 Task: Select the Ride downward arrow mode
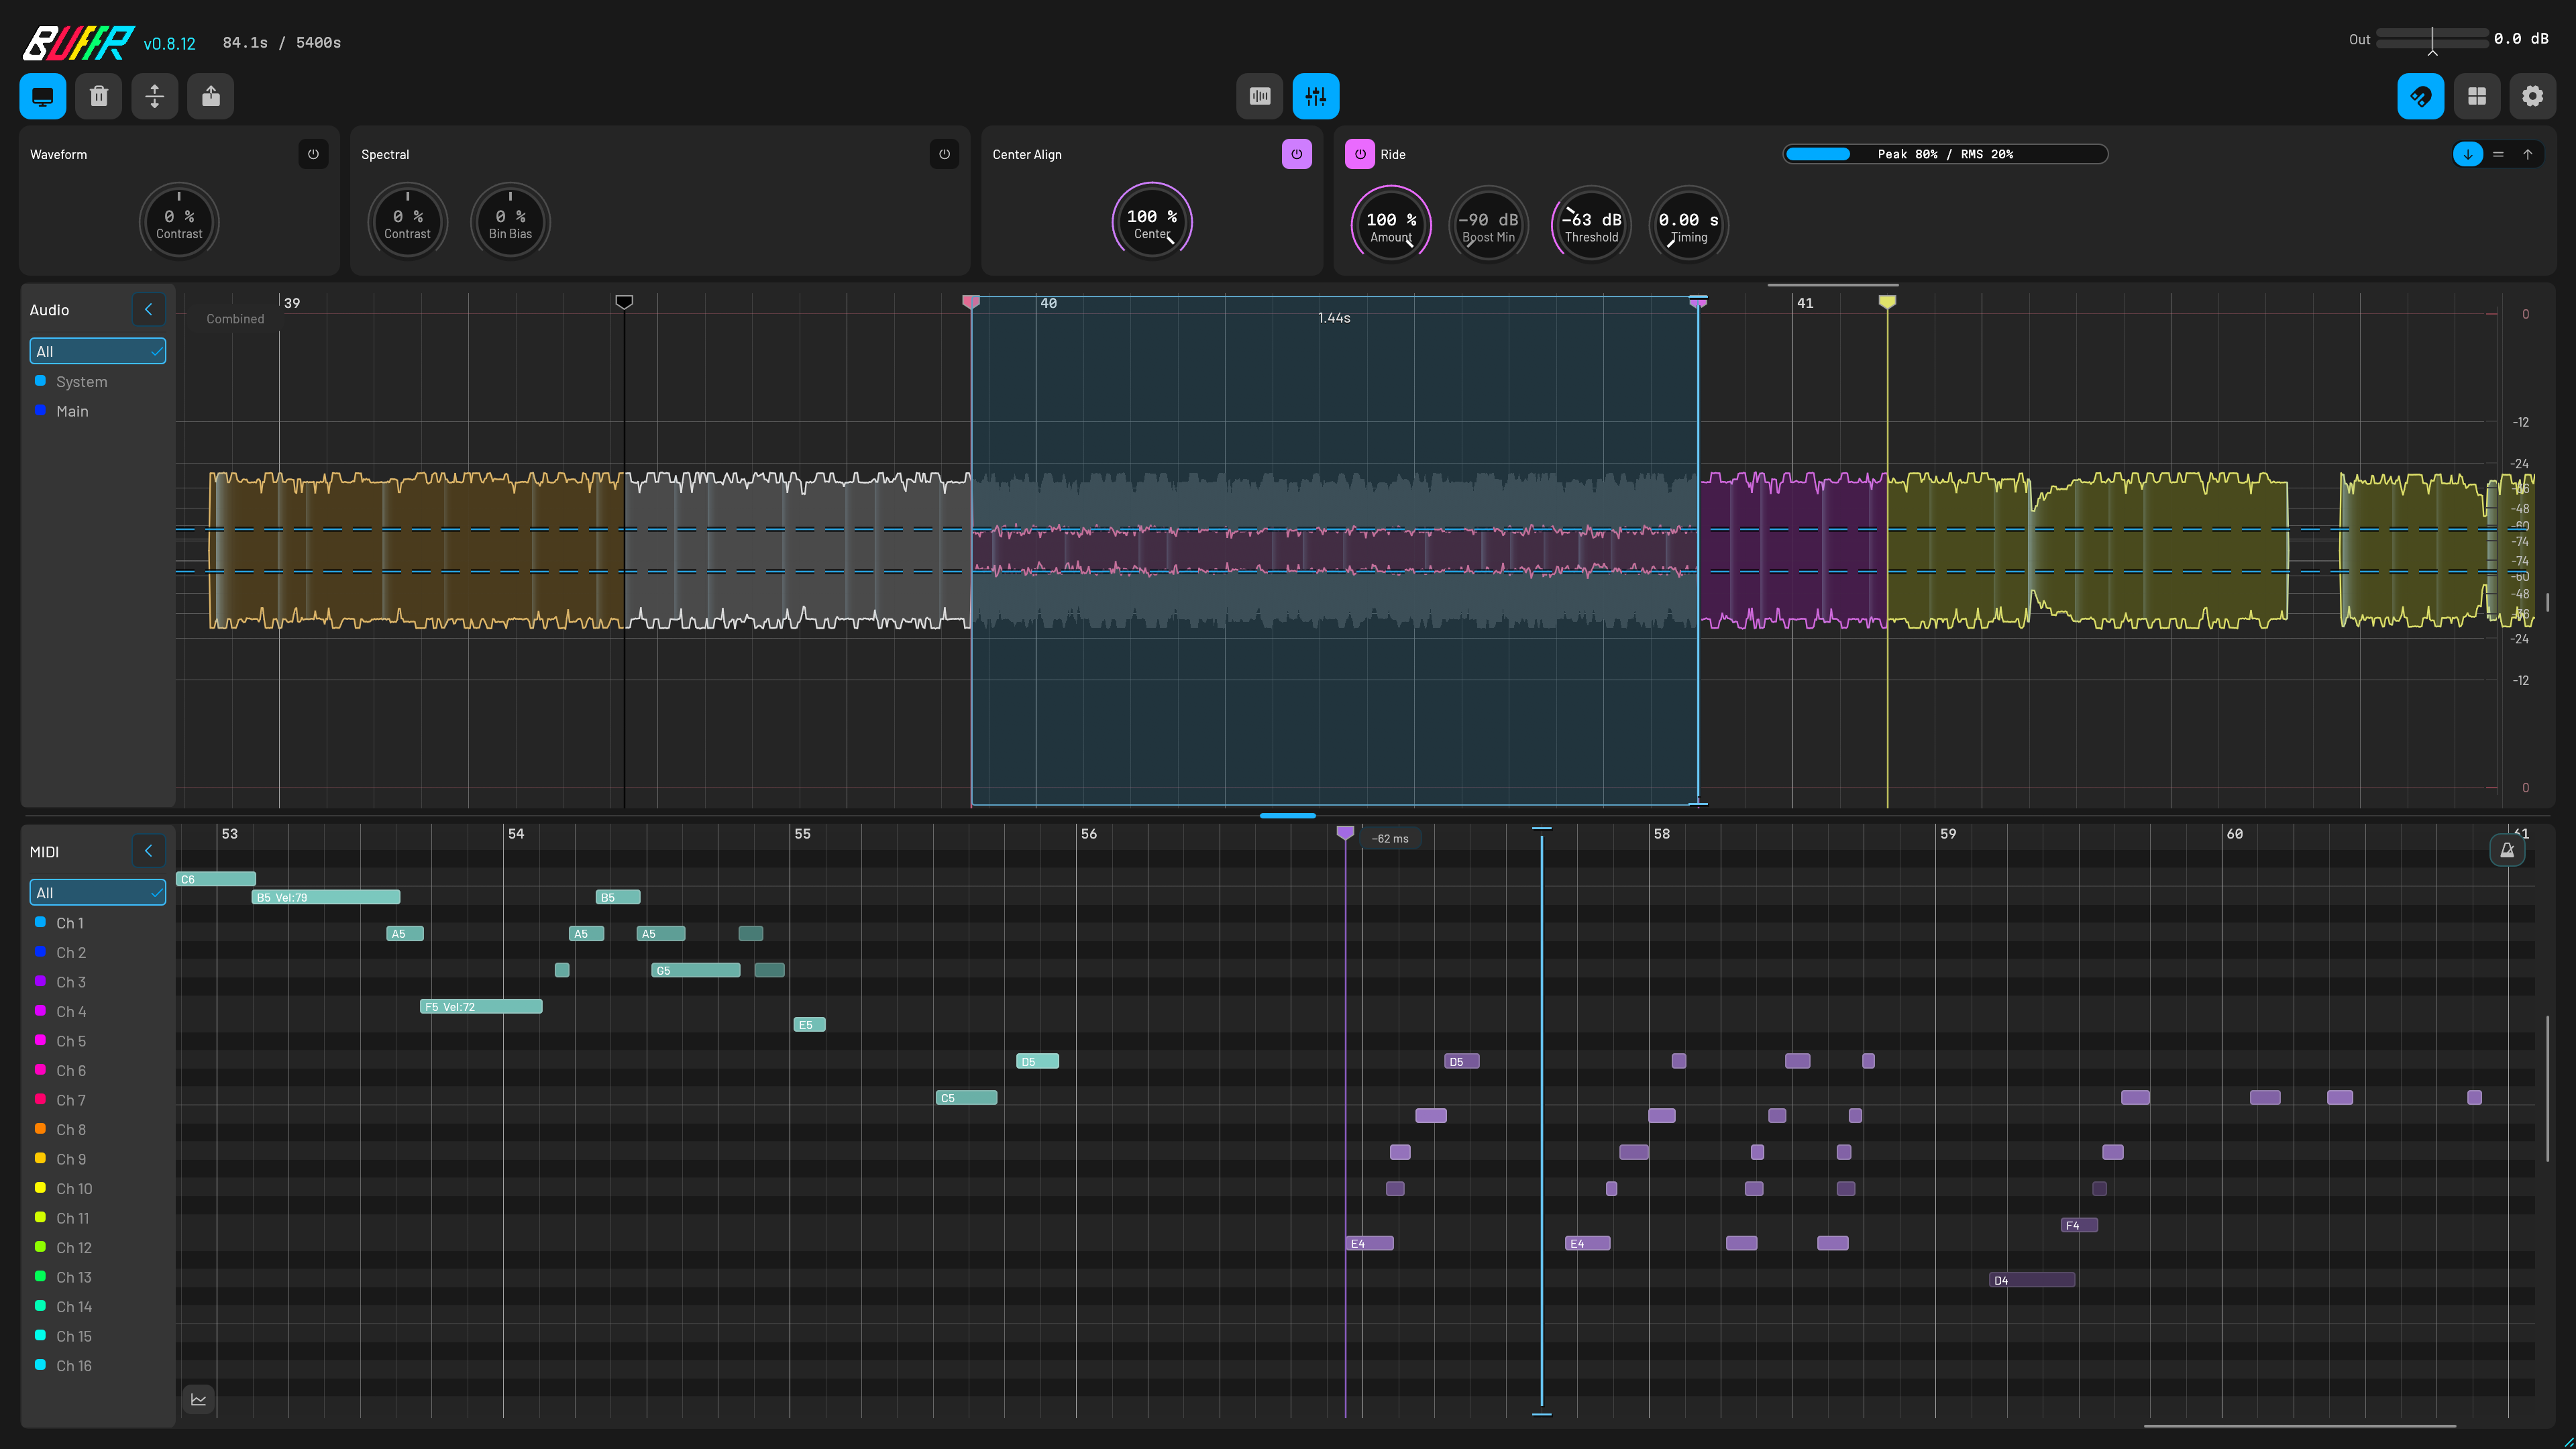pyautogui.click(x=2467, y=154)
